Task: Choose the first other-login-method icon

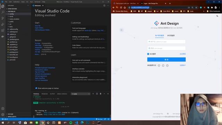Action: (159, 66)
